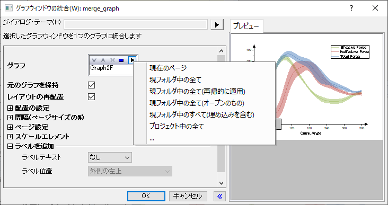This screenshot has width=388, height=205.
Task: Click the move-up arrow in Graph list toolbar
Action: 103,60
